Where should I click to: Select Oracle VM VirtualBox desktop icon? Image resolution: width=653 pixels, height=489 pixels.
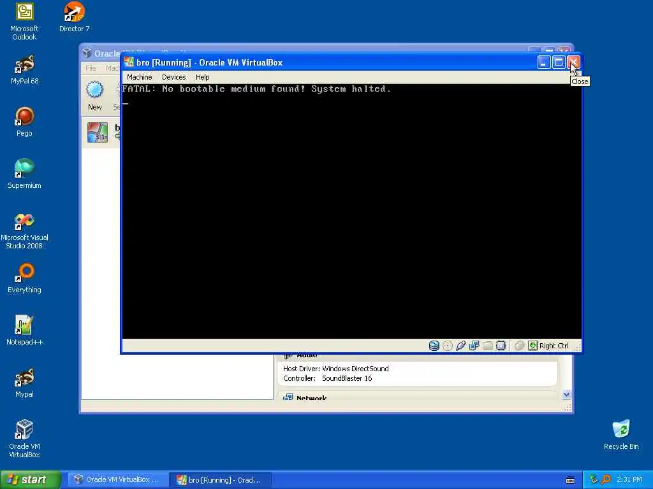[x=24, y=439]
